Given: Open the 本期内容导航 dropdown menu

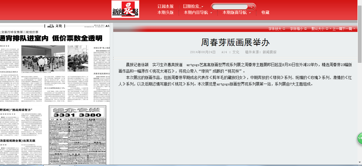Looking at the screenshot, I should tap(198, 12).
